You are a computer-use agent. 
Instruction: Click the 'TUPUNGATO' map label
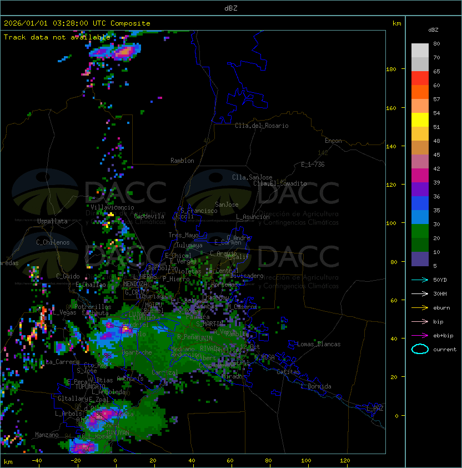tap(90, 386)
